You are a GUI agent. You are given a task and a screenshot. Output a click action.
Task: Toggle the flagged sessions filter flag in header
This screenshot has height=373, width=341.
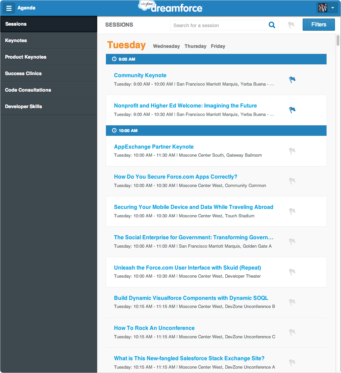pos(291,25)
